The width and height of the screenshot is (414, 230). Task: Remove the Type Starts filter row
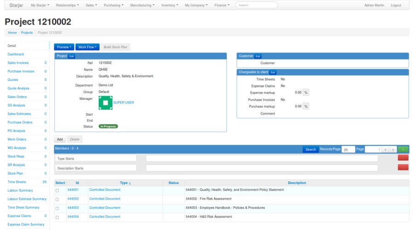[x=403, y=158]
